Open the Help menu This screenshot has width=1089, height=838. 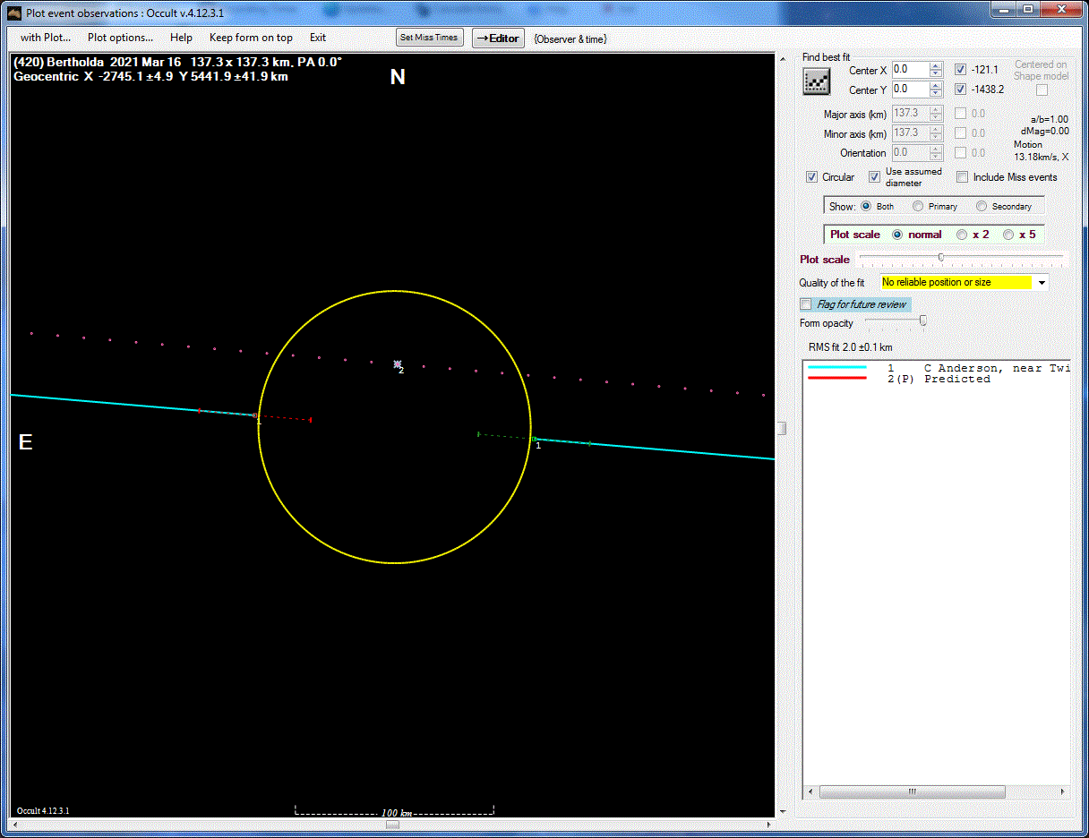click(x=181, y=38)
